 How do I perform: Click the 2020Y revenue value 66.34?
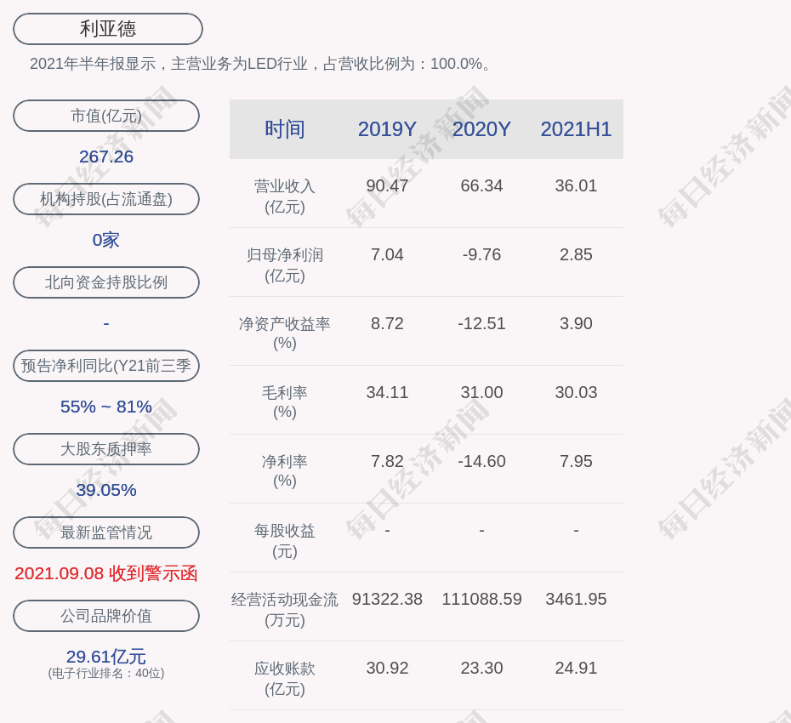tap(481, 185)
